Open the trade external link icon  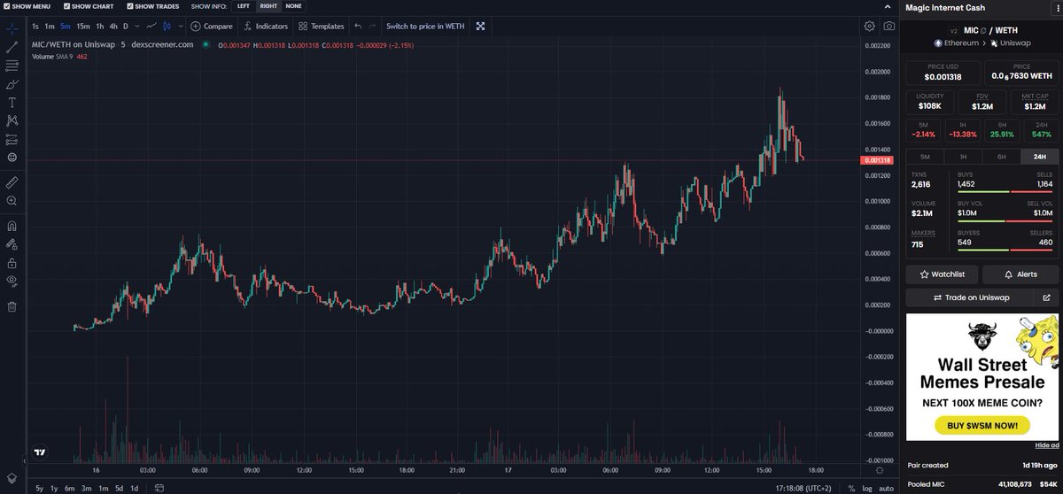pos(1046,297)
